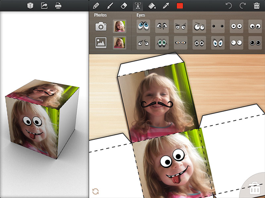Pick the green cartoon eyes sticker
The width and height of the screenshot is (265, 198).
point(162,43)
